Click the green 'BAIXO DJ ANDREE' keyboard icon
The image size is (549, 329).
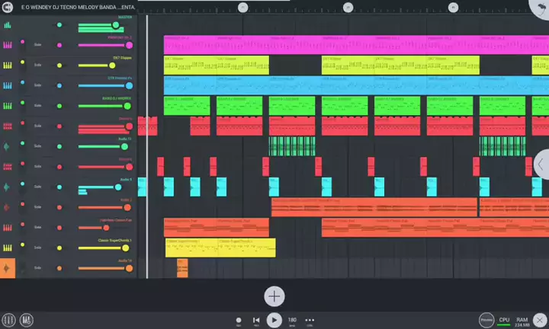(x=8, y=106)
